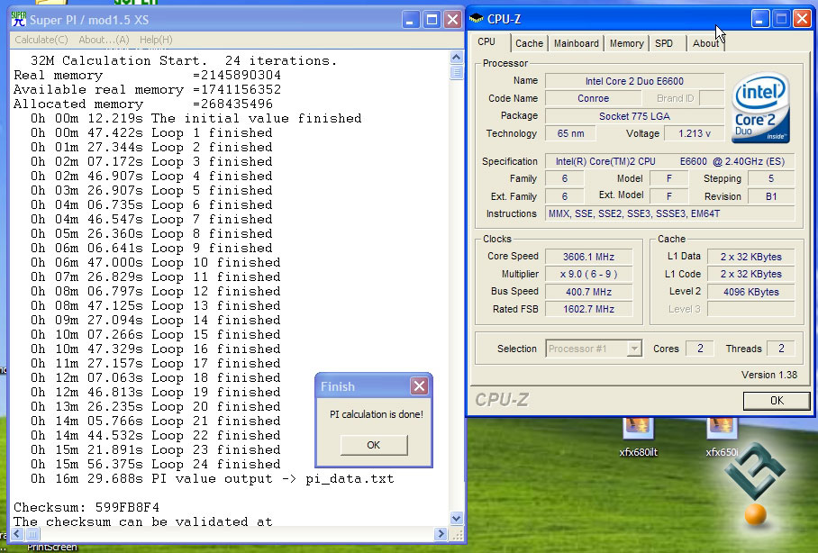Switch to the About tab in CPU-Z
Image resolution: width=818 pixels, height=553 pixels.
click(x=705, y=43)
